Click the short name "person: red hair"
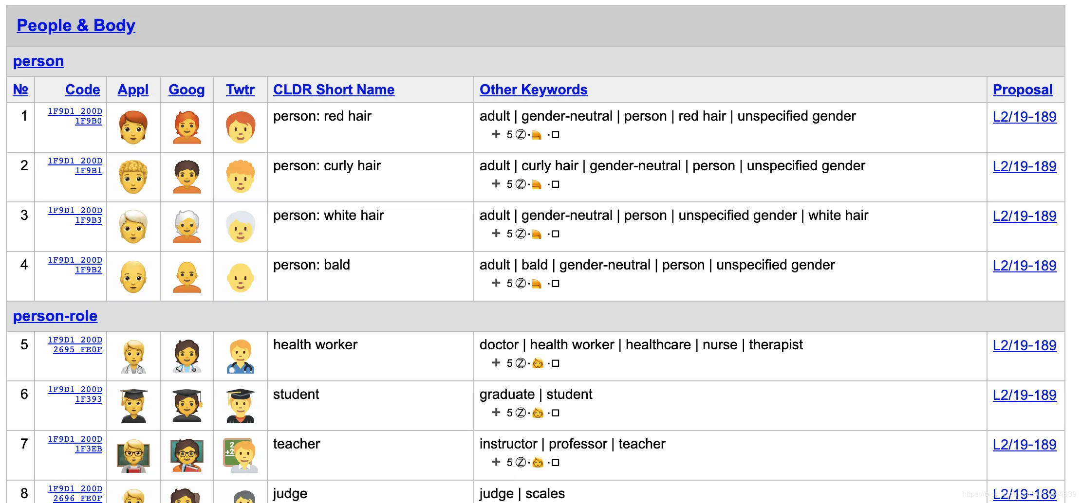Viewport: 1081px width, 503px height. (322, 116)
